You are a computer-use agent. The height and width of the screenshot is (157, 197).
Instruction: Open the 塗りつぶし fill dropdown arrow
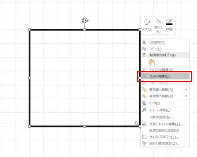coord(163,22)
